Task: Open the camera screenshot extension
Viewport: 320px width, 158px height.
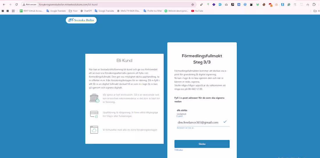Action: click(226, 4)
